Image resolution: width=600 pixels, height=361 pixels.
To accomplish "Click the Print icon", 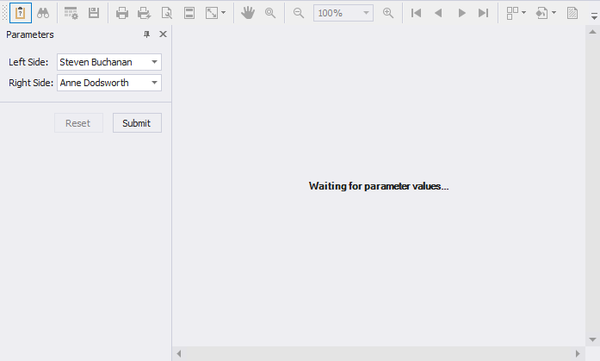I will tap(122, 13).
